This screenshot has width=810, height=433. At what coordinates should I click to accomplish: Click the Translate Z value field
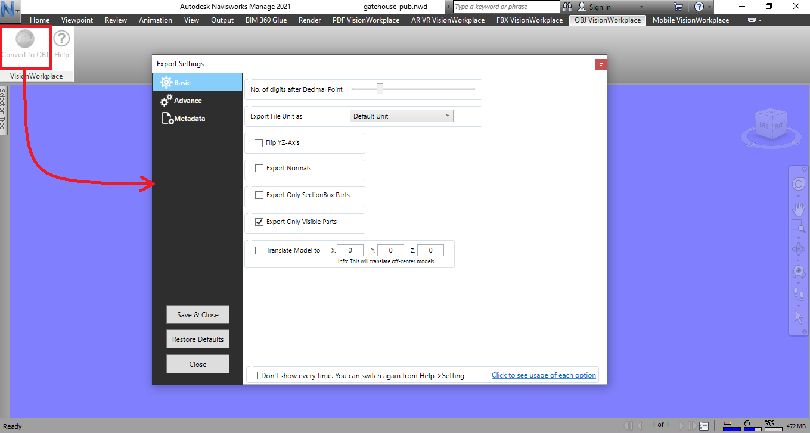pyautogui.click(x=430, y=251)
